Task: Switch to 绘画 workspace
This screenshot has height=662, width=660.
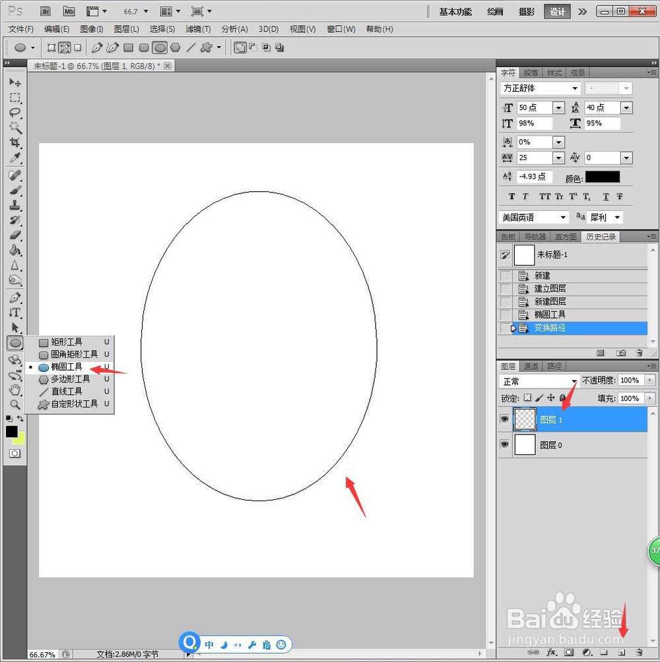Action: tap(495, 12)
